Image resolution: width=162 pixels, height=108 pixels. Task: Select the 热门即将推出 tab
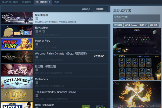43,2
